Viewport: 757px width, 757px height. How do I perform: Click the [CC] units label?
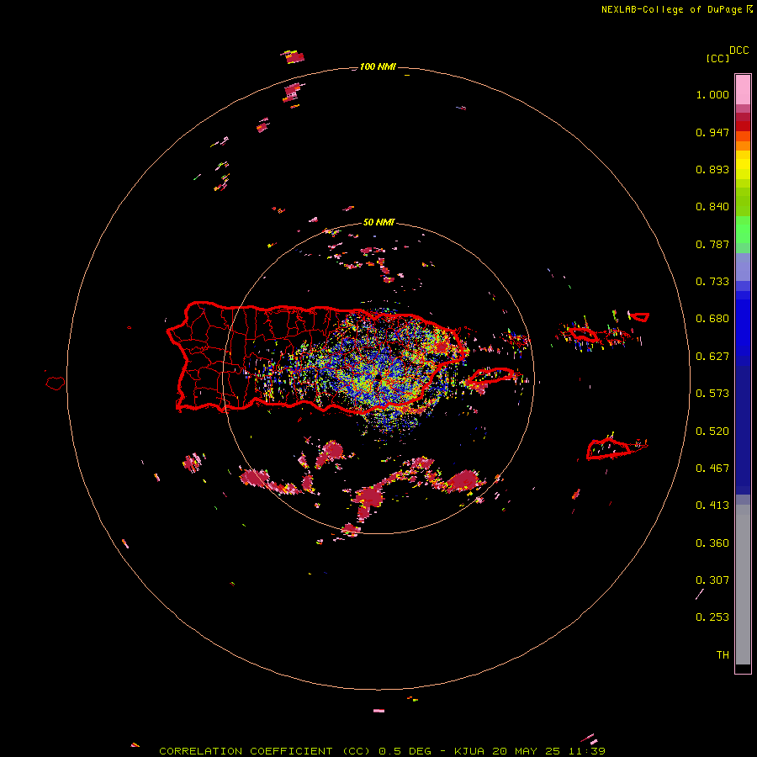717,58
